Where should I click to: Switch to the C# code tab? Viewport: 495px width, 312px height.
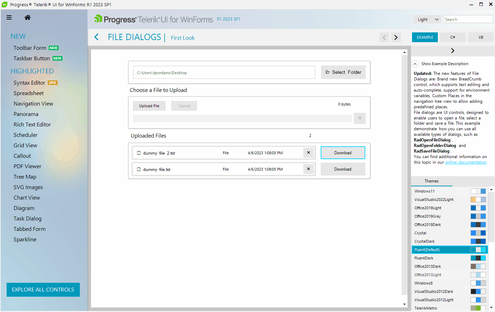click(452, 37)
